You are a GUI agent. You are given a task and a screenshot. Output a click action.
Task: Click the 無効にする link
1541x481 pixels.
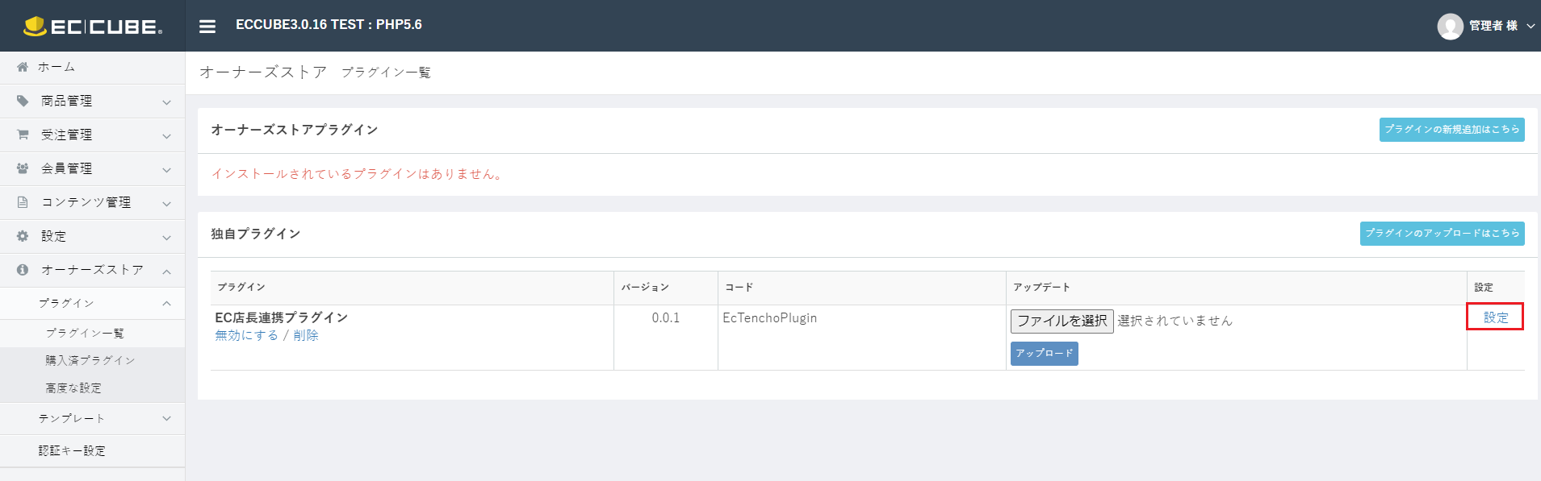(247, 335)
